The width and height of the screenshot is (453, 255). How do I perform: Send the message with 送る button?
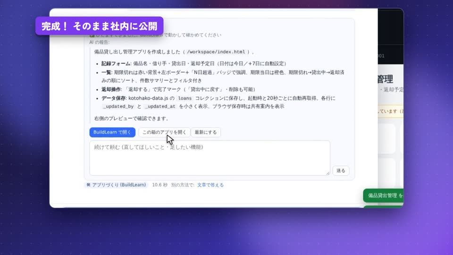pyautogui.click(x=341, y=170)
